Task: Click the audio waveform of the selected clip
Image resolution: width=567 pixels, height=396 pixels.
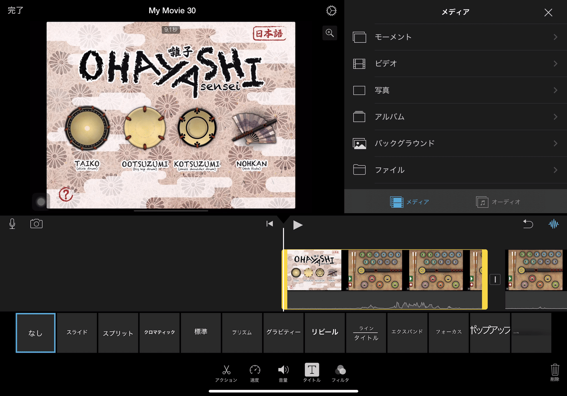Action: tap(384, 300)
